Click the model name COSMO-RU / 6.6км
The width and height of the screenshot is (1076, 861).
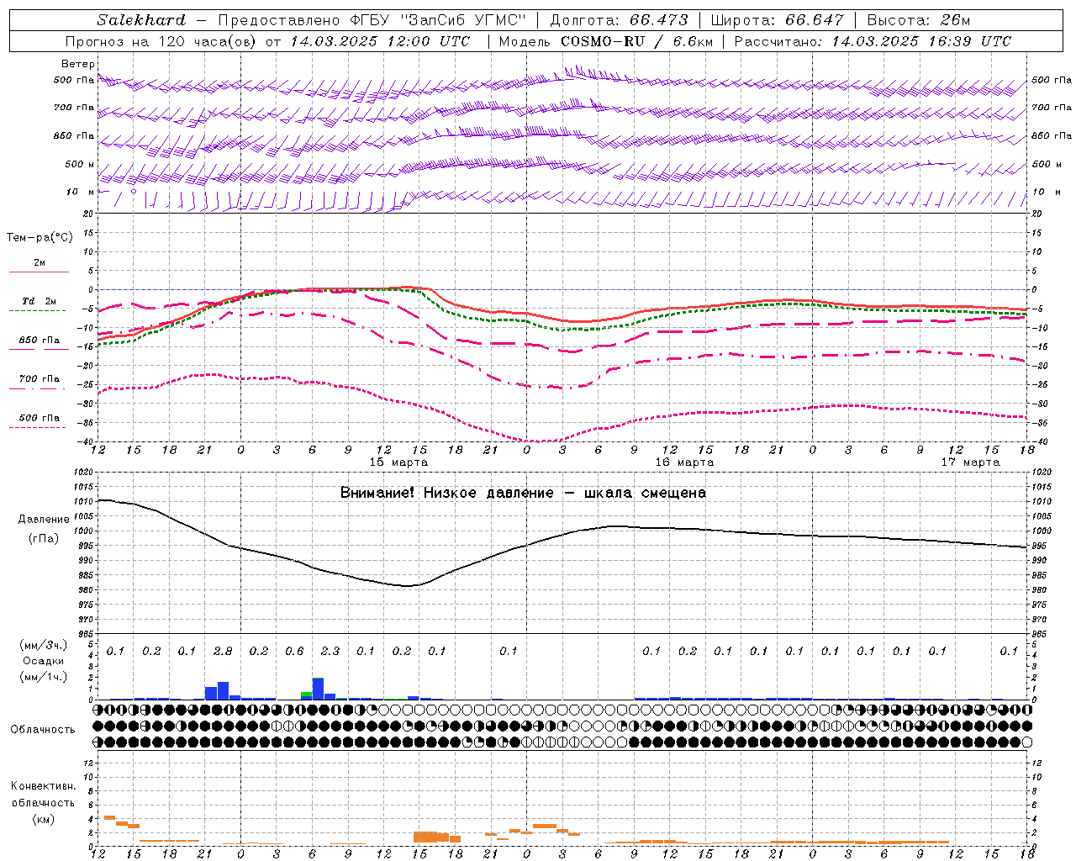click(x=636, y=41)
